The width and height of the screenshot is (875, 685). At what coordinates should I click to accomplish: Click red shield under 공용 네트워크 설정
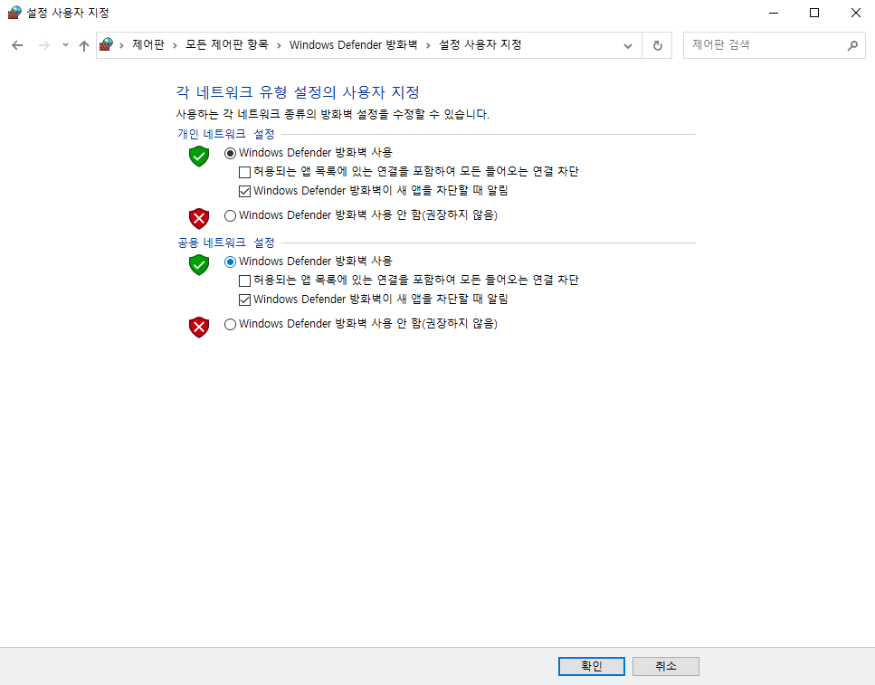click(x=199, y=328)
